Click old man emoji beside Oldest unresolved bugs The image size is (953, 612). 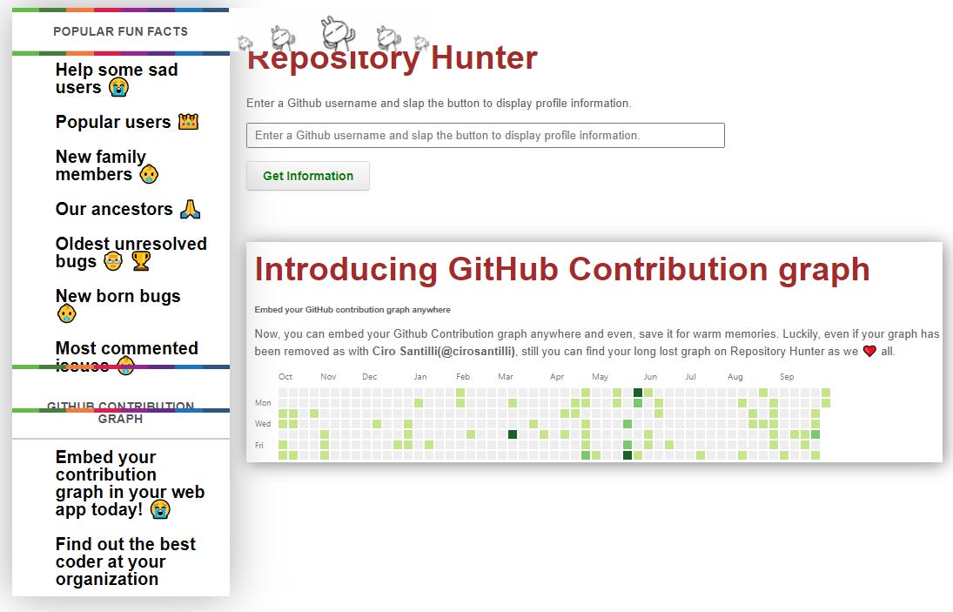pos(113,261)
